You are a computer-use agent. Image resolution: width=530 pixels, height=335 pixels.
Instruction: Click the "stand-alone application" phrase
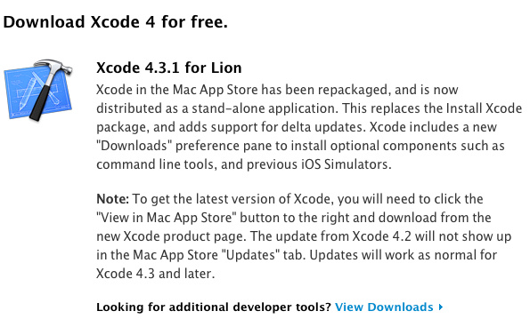265,108
